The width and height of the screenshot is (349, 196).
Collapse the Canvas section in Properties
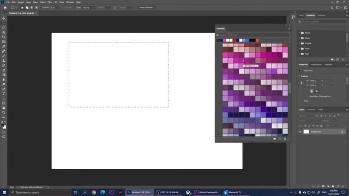[299, 76]
